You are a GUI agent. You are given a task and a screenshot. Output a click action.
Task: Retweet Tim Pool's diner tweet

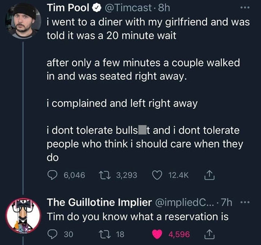104,175
